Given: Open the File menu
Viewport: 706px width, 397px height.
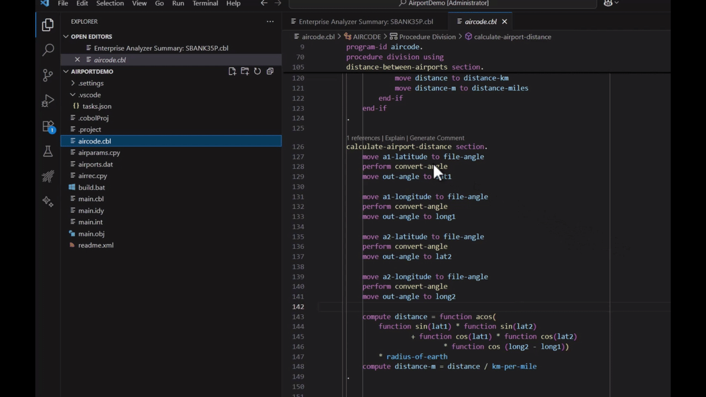Looking at the screenshot, I should pos(63,3).
